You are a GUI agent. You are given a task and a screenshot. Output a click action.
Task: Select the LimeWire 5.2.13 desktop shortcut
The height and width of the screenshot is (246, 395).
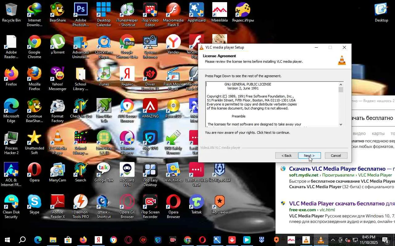104,143
